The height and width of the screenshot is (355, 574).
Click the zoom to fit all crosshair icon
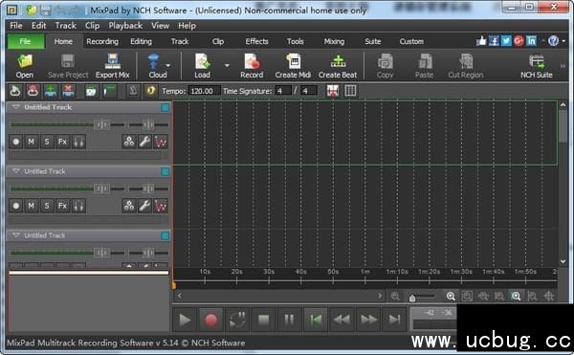549,296
